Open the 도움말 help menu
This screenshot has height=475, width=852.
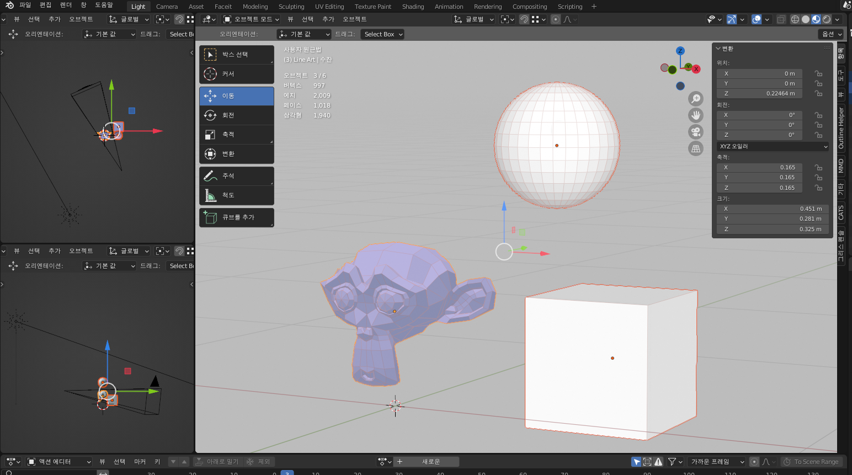point(104,5)
